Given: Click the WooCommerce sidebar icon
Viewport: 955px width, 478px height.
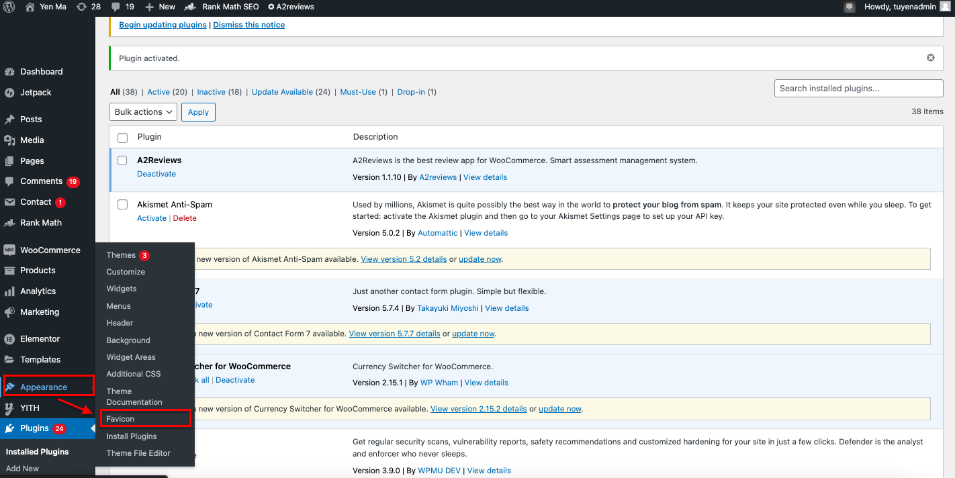Looking at the screenshot, I should [x=9, y=250].
